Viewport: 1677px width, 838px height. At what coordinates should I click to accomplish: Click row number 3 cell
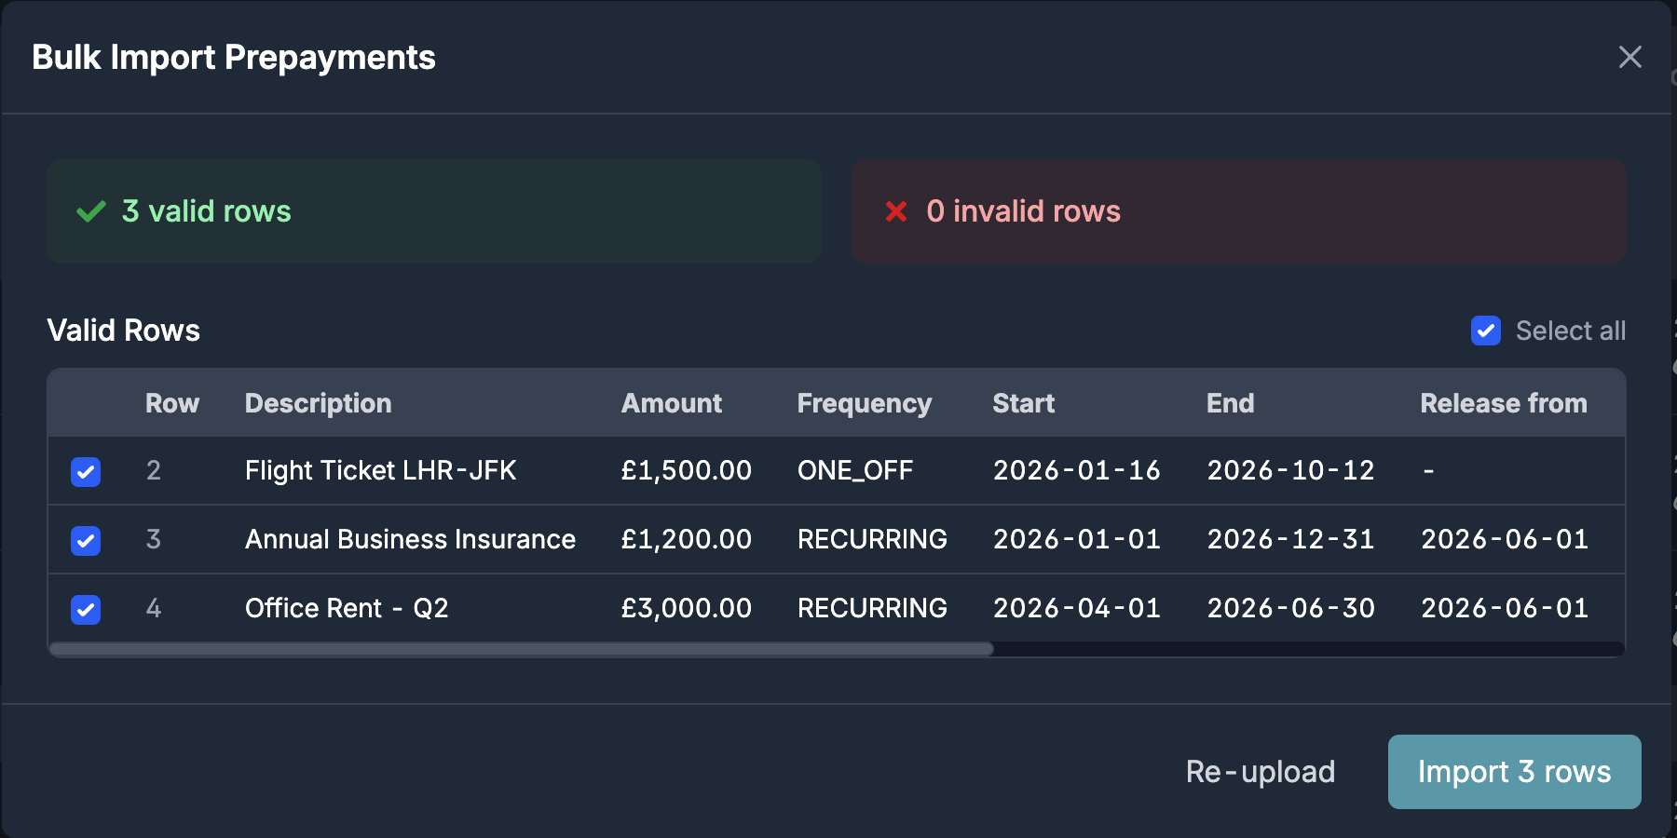[154, 539]
